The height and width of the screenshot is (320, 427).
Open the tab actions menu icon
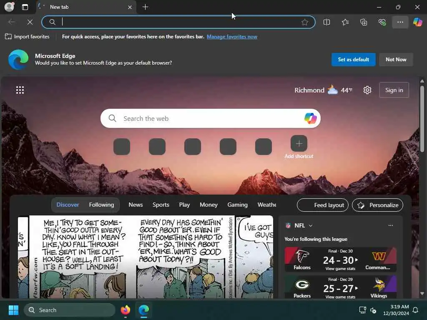click(x=25, y=7)
